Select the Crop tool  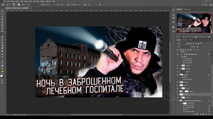[2, 22]
